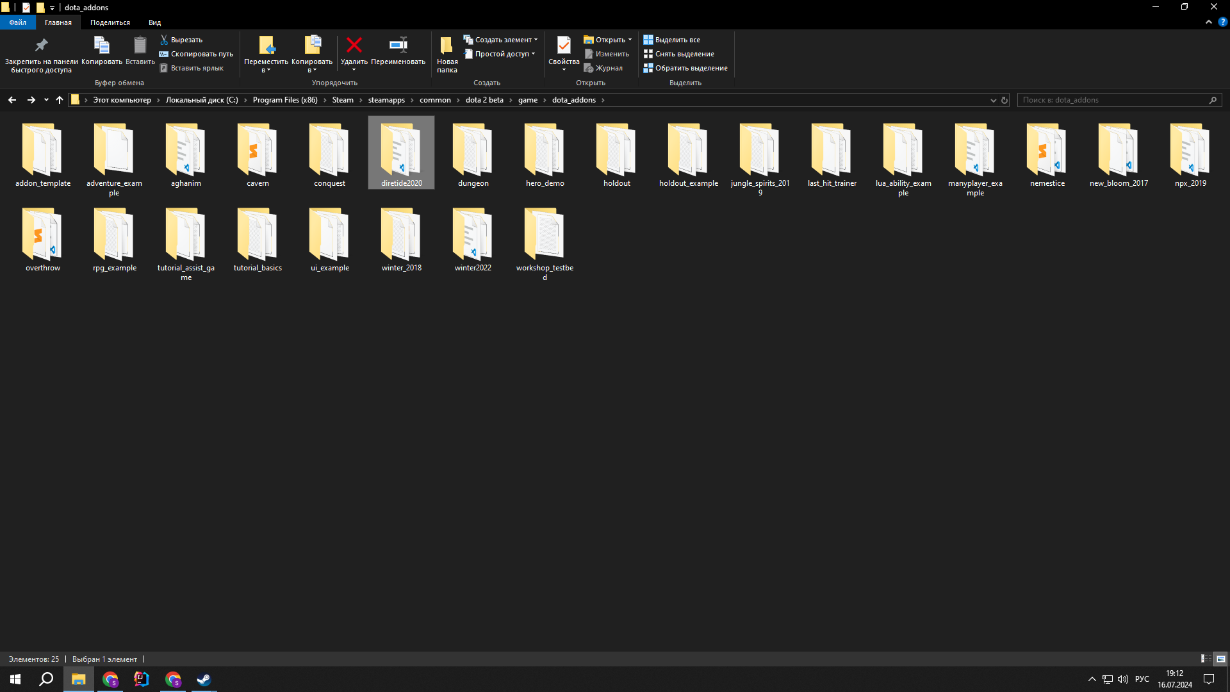Switch to Главная (Home) ribbon tab
The width and height of the screenshot is (1230, 692).
tap(58, 22)
